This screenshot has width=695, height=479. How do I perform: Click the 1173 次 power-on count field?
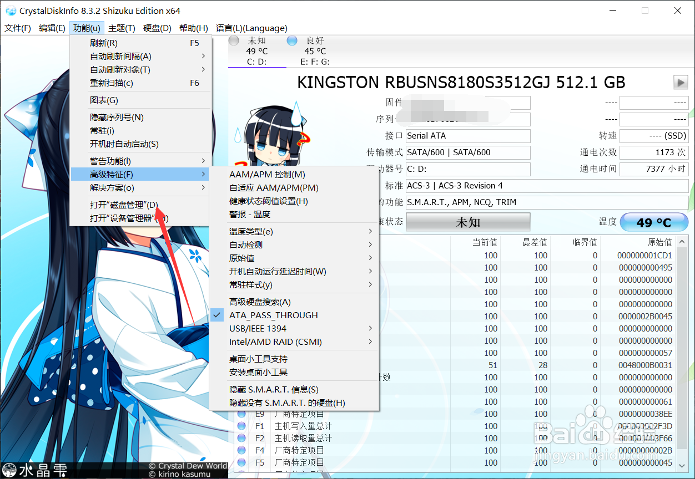coord(654,152)
